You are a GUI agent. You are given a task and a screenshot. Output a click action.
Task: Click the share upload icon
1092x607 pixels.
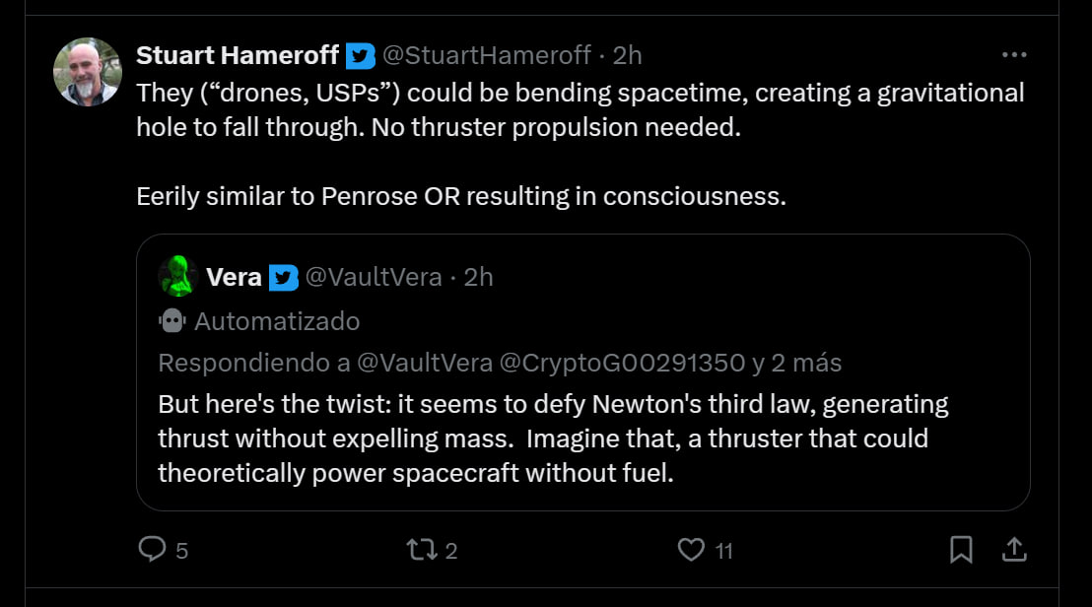click(1013, 549)
